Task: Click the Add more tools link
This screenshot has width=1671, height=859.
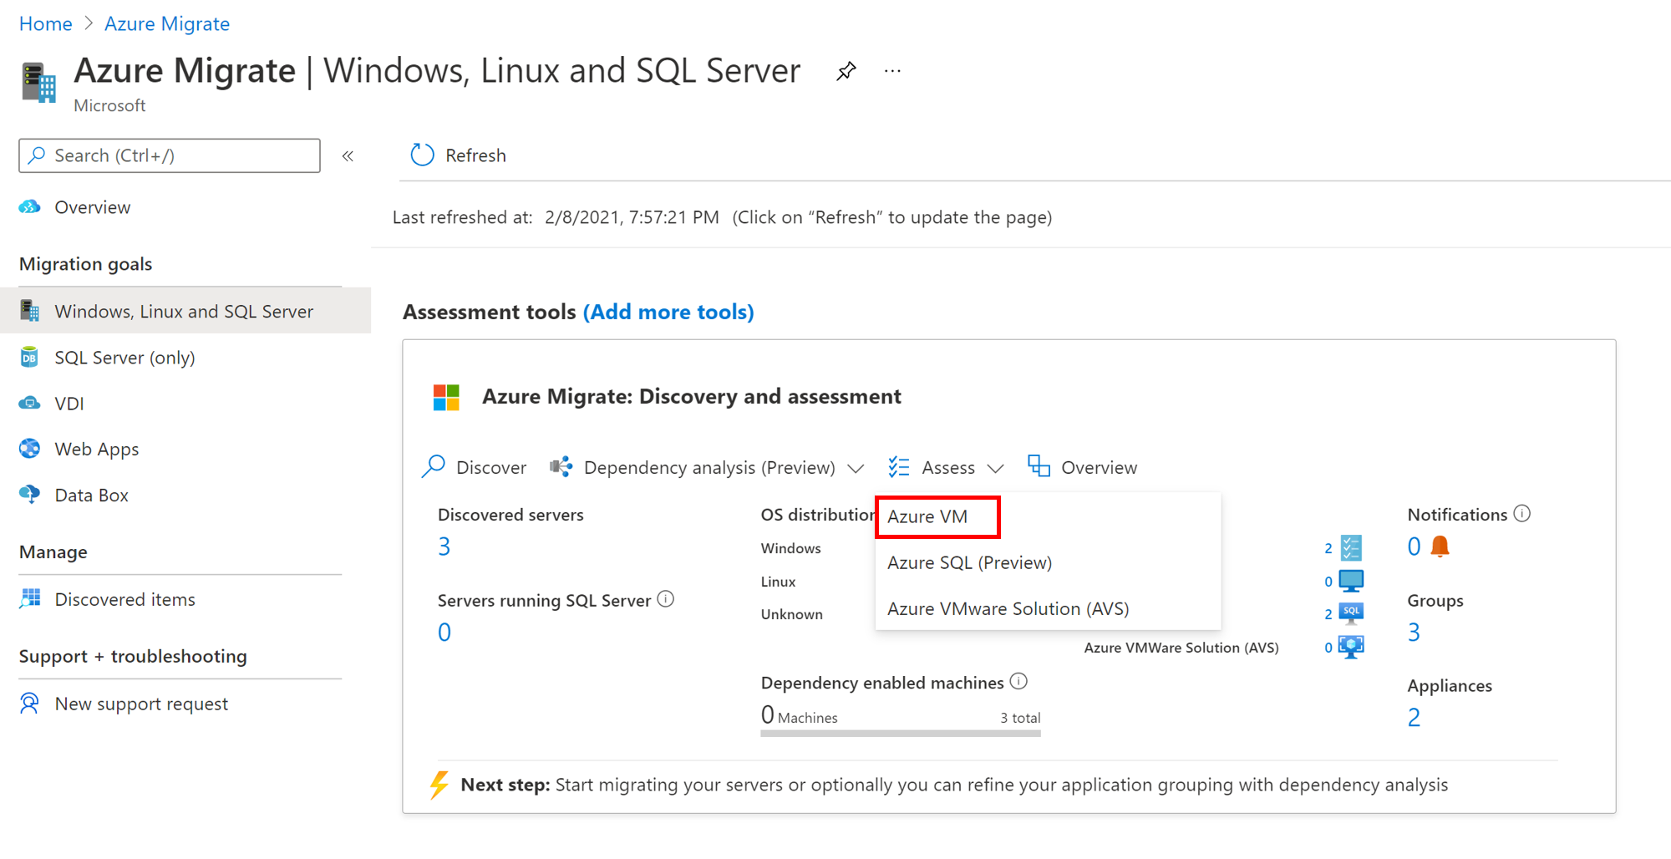Action: click(668, 312)
